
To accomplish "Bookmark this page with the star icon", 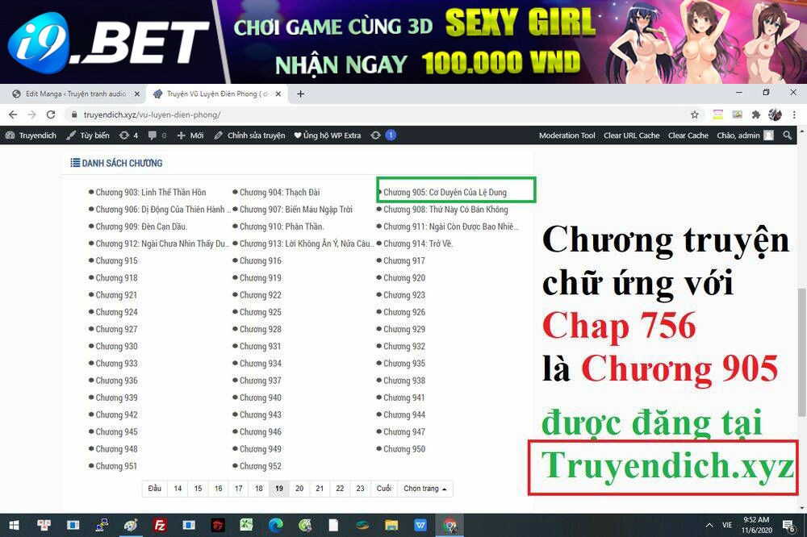I will (x=694, y=114).
